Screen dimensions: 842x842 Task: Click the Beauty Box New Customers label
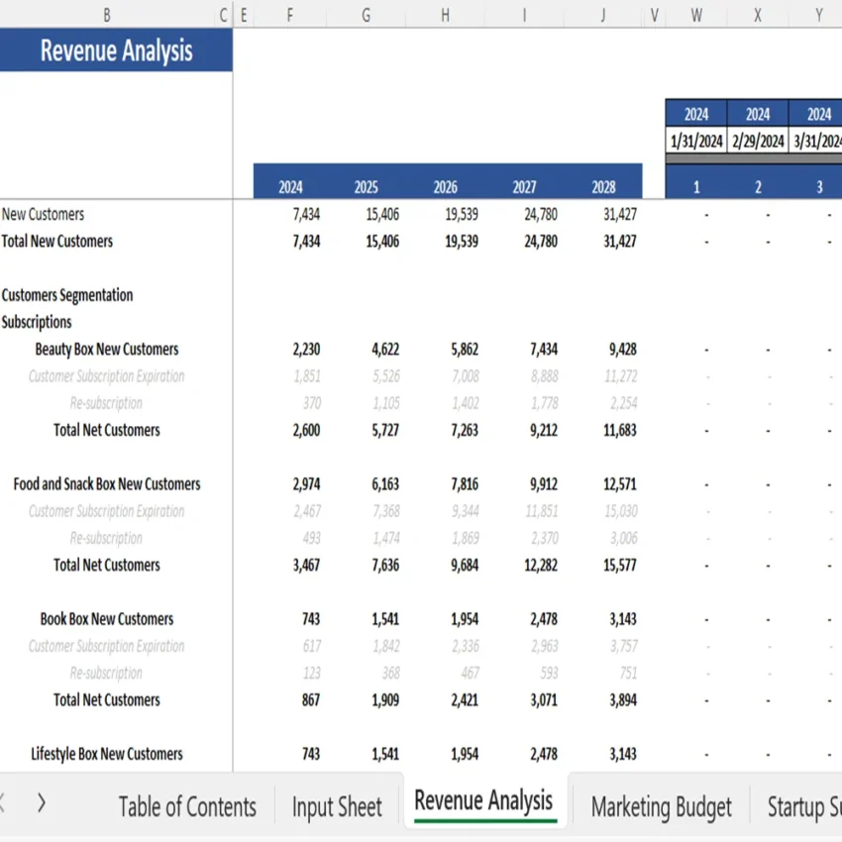point(106,349)
